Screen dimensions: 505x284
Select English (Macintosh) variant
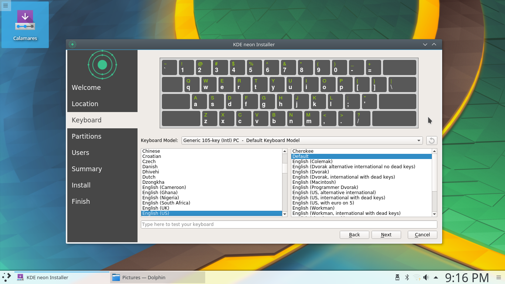click(362, 182)
